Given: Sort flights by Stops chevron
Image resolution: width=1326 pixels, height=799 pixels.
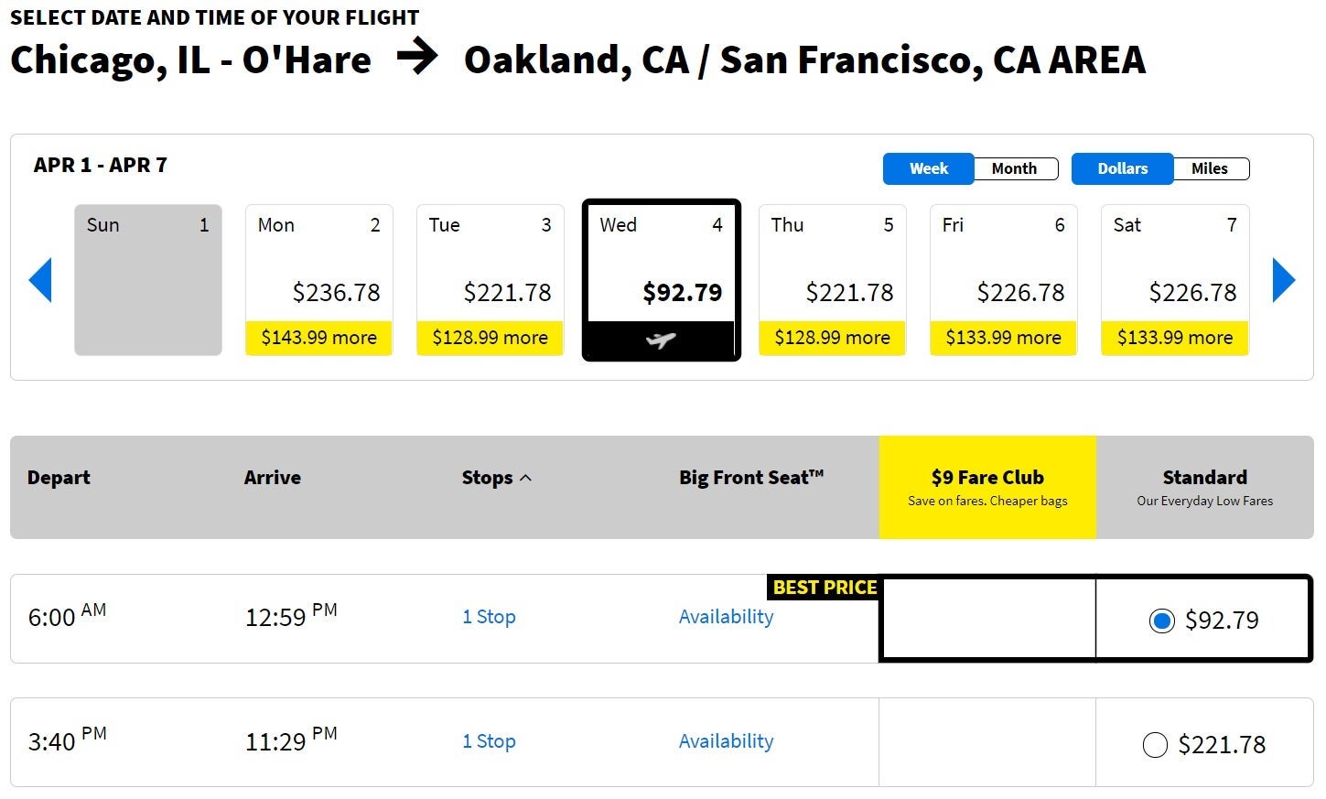Looking at the screenshot, I should tap(525, 478).
